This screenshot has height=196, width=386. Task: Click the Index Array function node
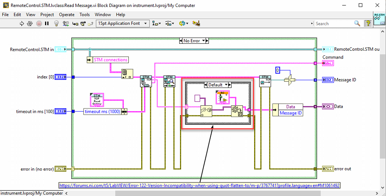pos(127,74)
